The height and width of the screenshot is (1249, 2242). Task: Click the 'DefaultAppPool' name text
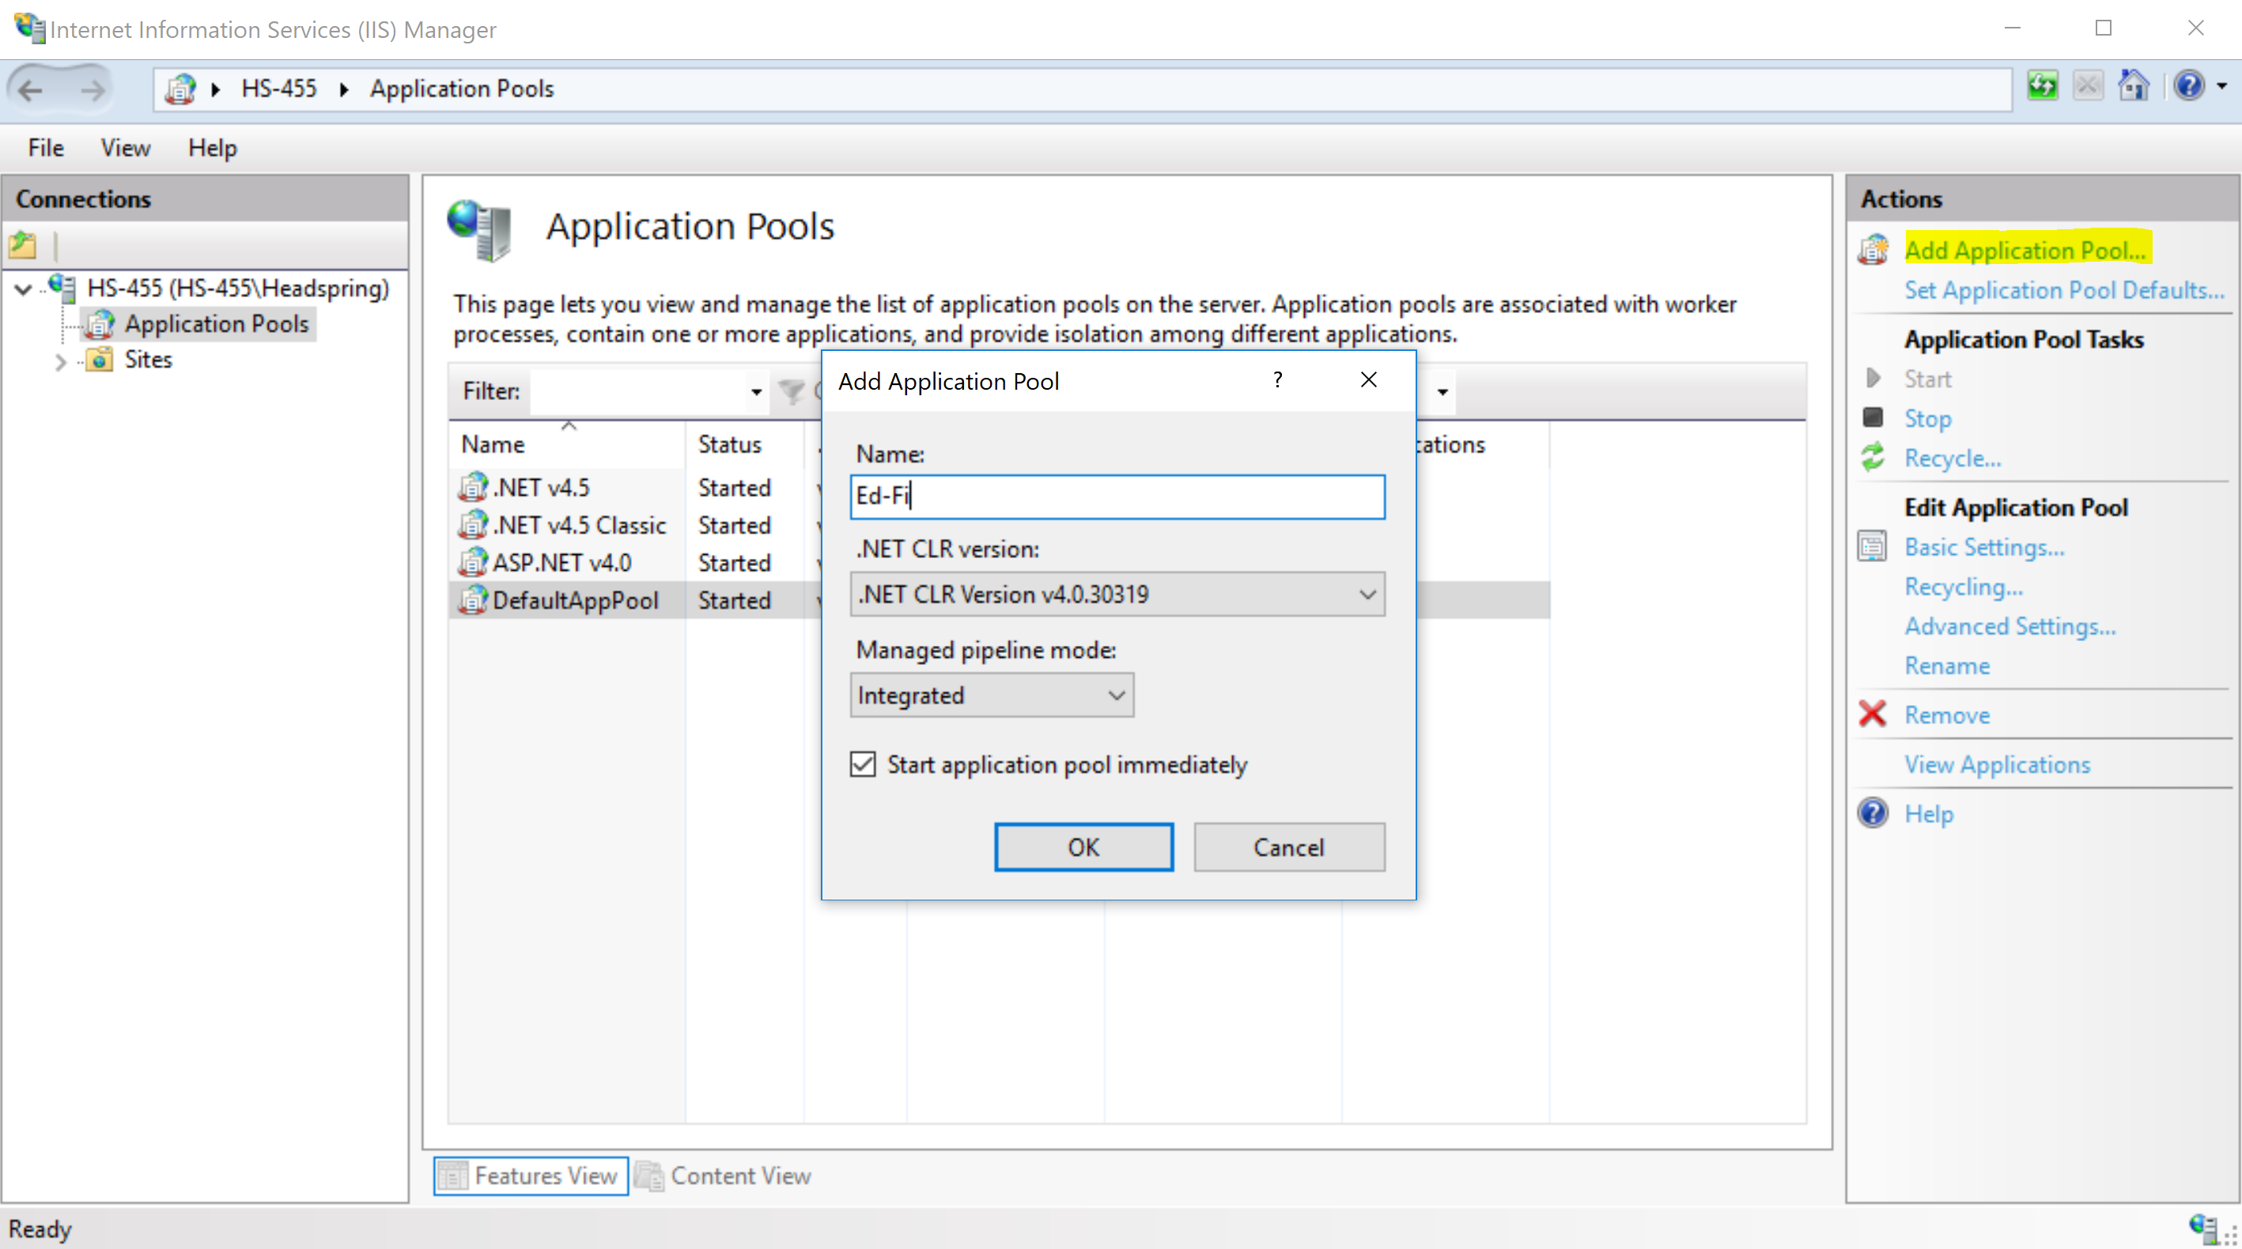(575, 600)
